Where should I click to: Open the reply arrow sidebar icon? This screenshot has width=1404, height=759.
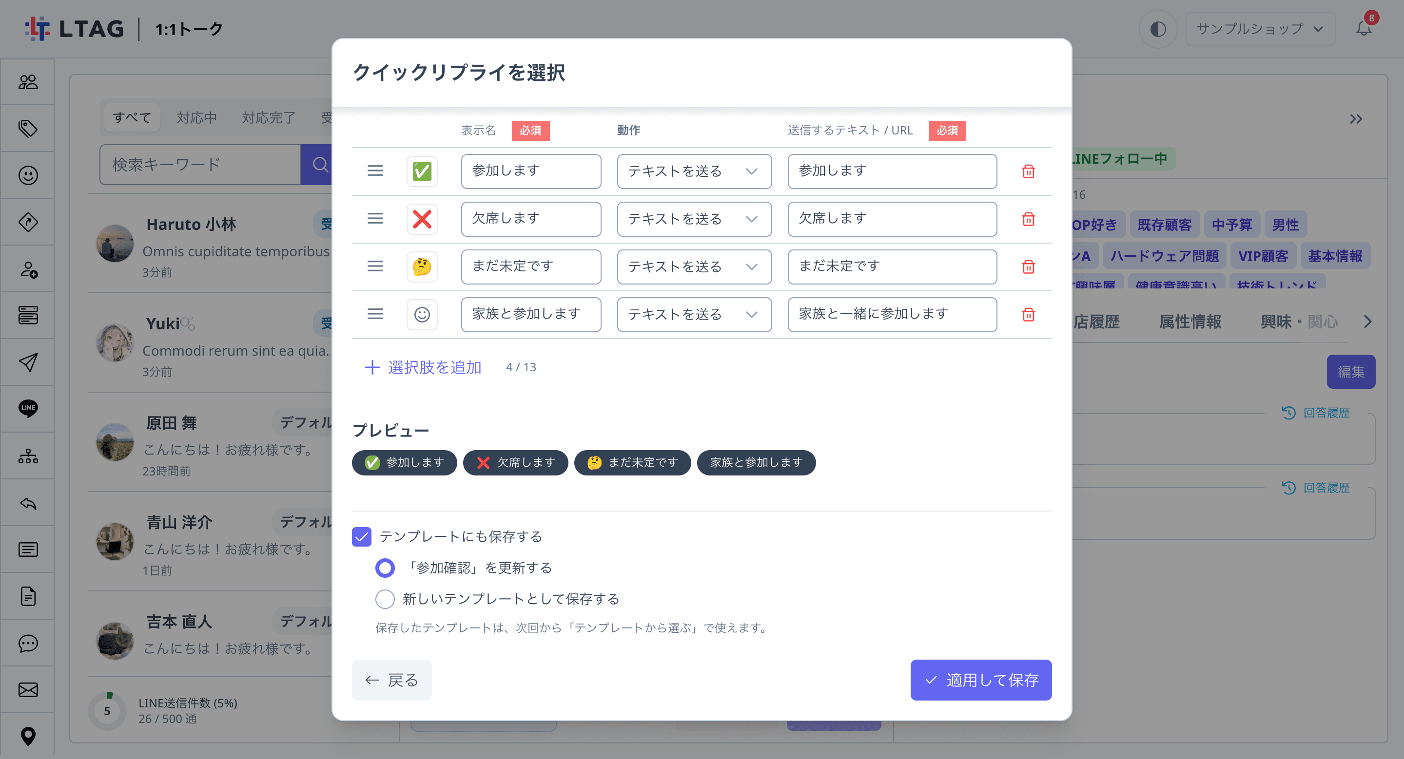tap(28, 503)
